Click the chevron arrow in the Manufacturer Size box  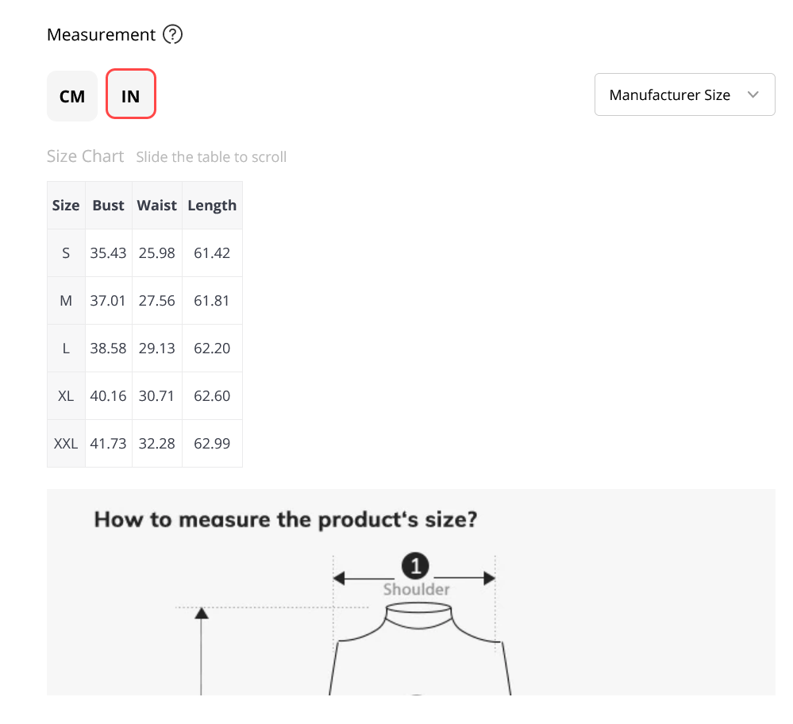pyautogui.click(x=753, y=94)
